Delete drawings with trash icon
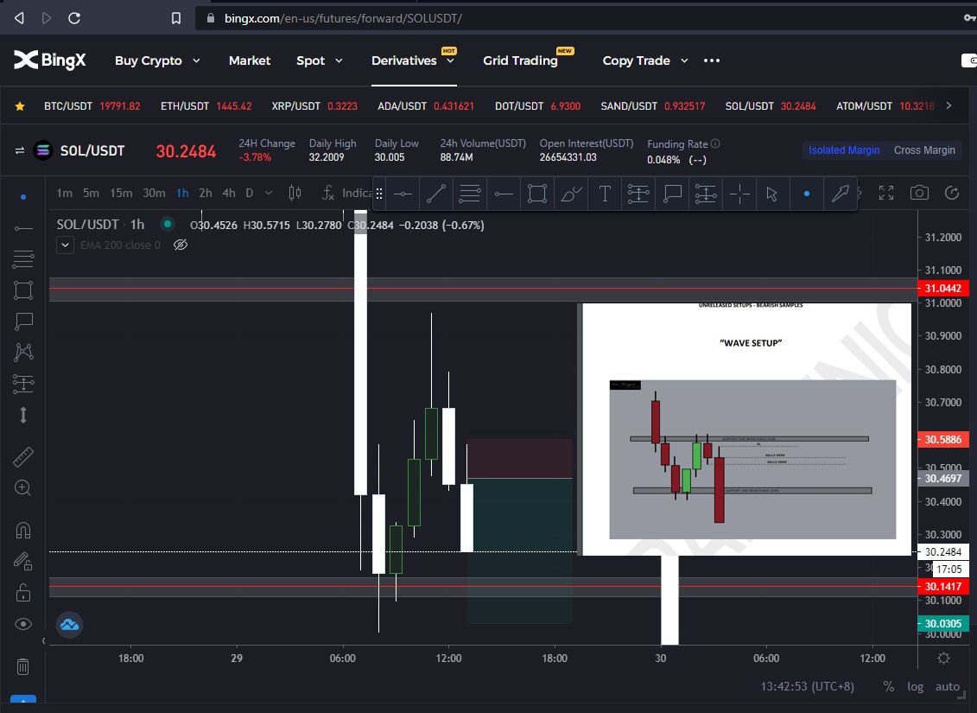 click(23, 667)
